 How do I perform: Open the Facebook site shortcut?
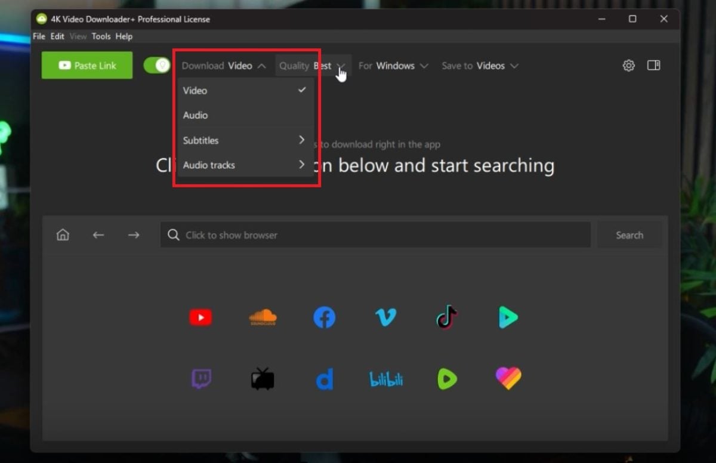point(325,317)
